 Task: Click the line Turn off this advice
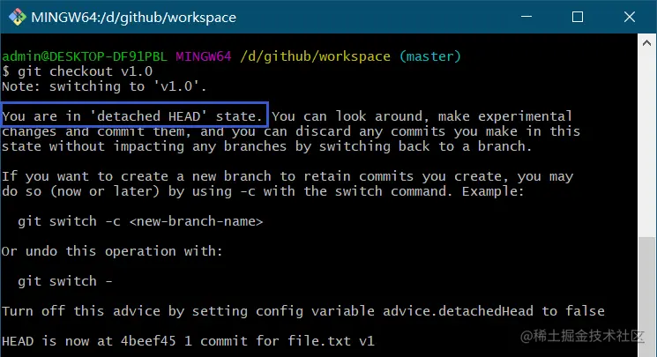click(x=303, y=311)
